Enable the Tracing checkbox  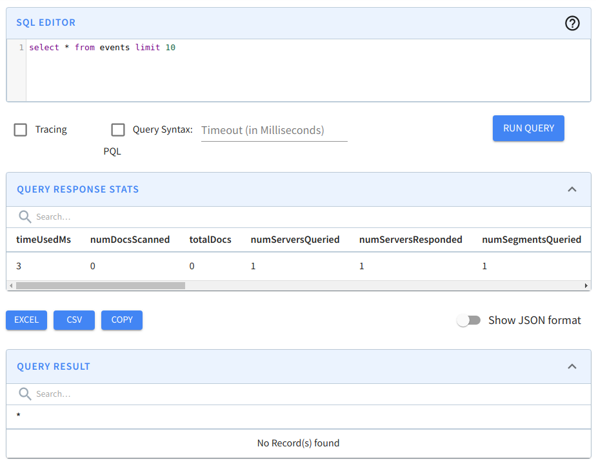[x=20, y=129]
